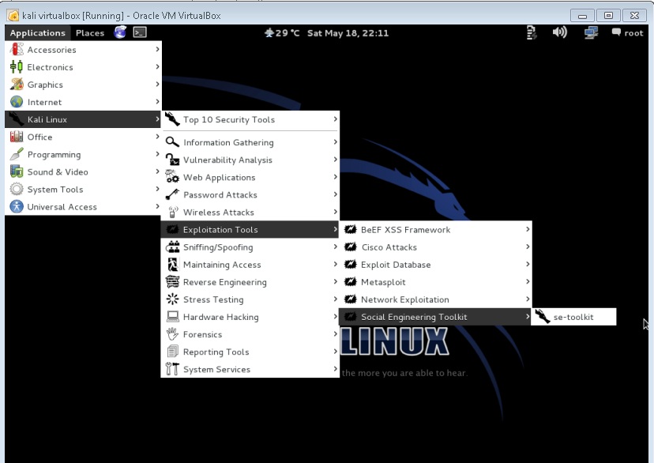Expand the Network Exploitation submenu arrow
The width and height of the screenshot is (654, 463).
[x=527, y=299]
